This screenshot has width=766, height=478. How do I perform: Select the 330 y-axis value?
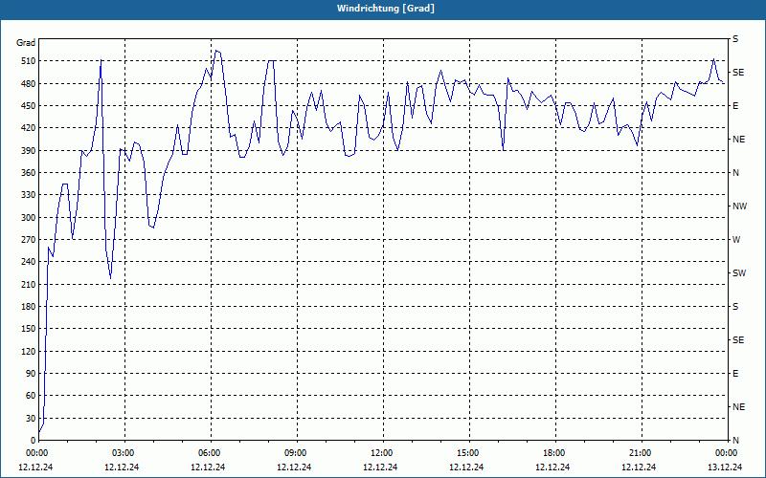pos(29,195)
